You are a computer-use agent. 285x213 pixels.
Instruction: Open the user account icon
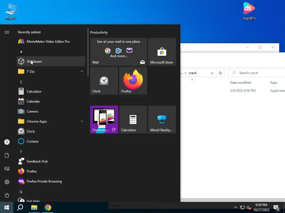pyautogui.click(x=7, y=142)
